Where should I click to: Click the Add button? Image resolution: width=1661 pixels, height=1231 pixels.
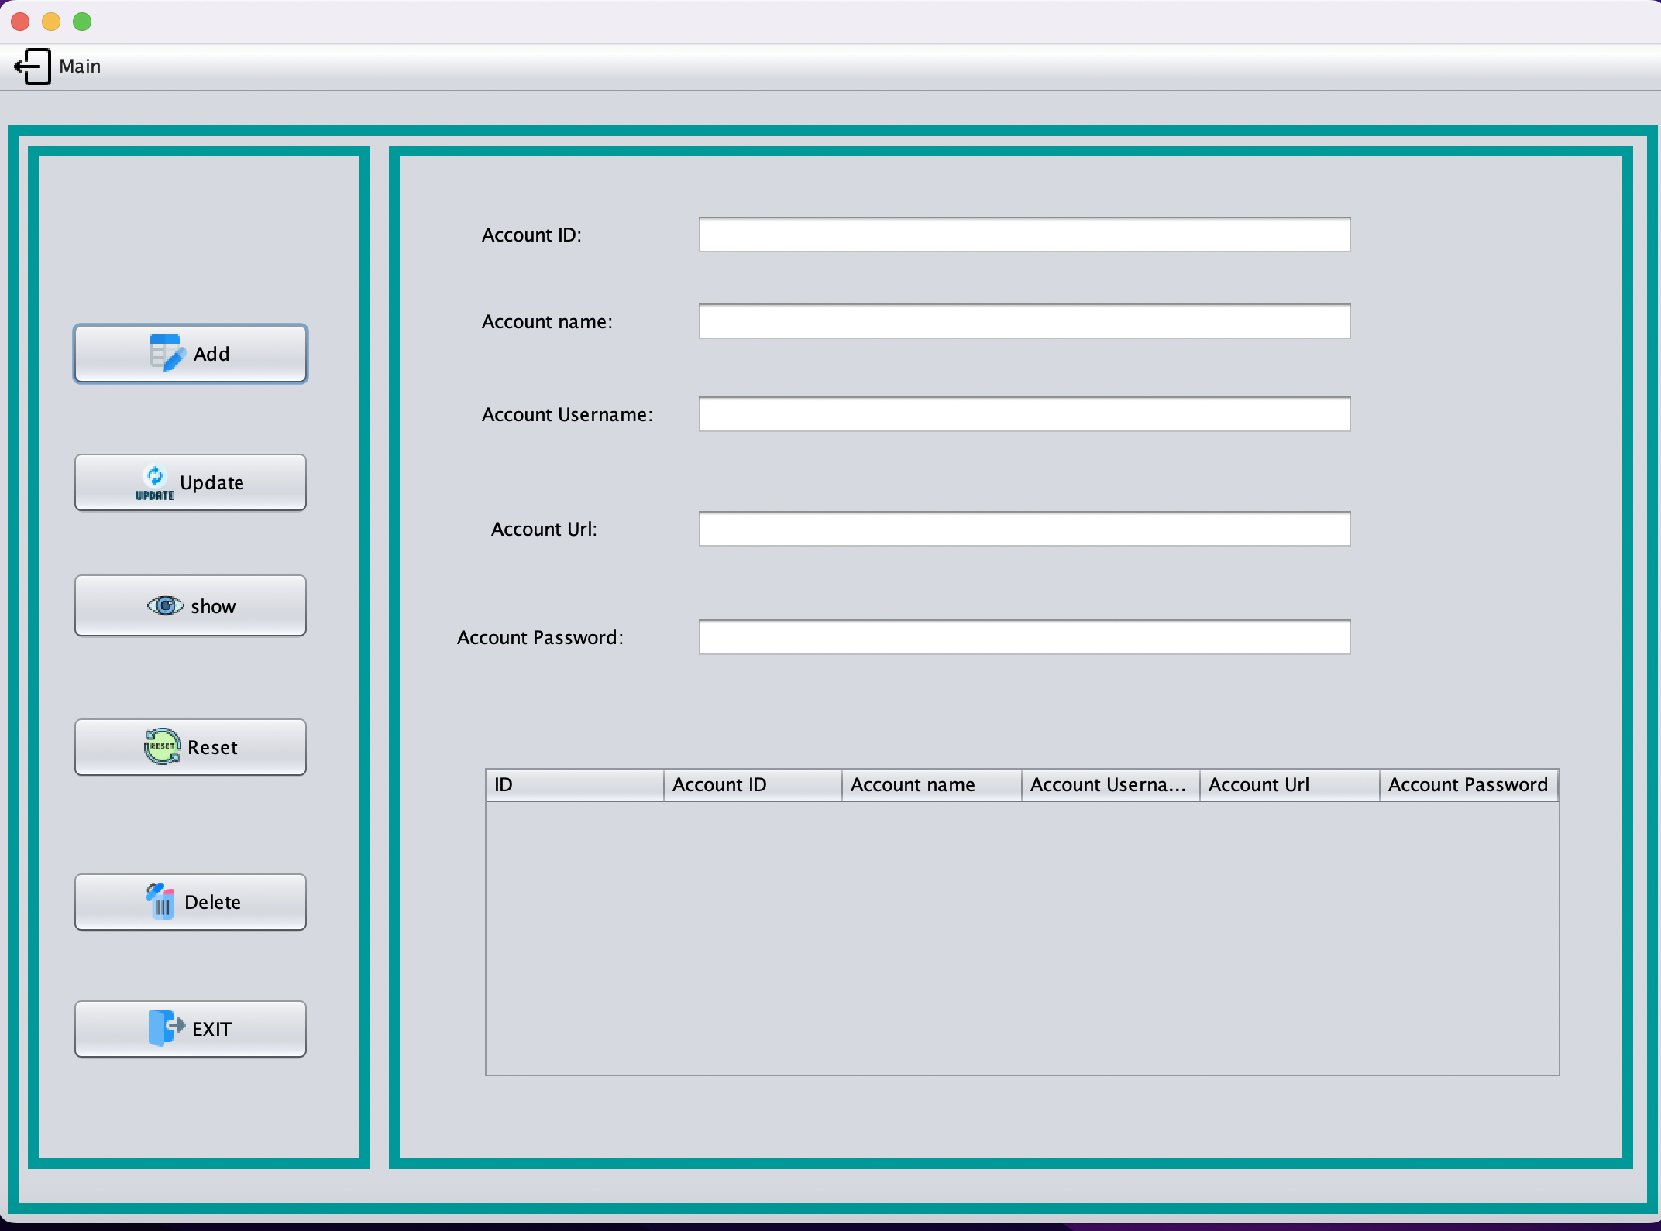click(x=191, y=354)
